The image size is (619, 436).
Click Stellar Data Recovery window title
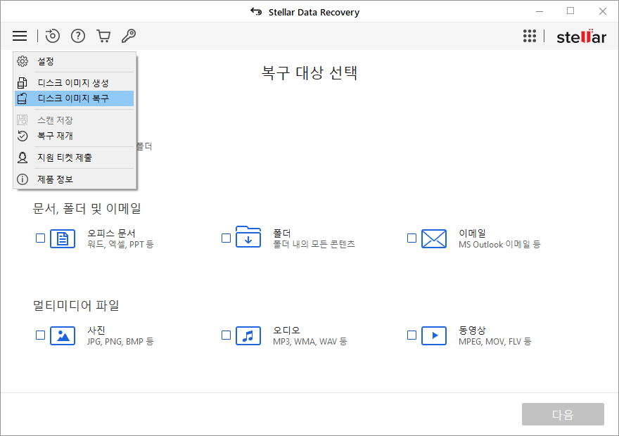point(314,12)
